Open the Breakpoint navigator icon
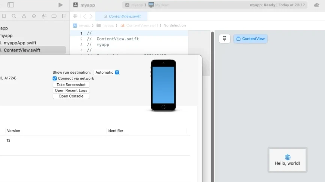Image resolution: width=325 pixels, height=182 pixels. tap(54, 16)
